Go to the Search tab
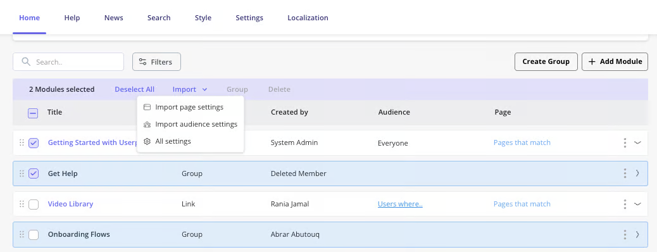The image size is (657, 252). tap(159, 18)
